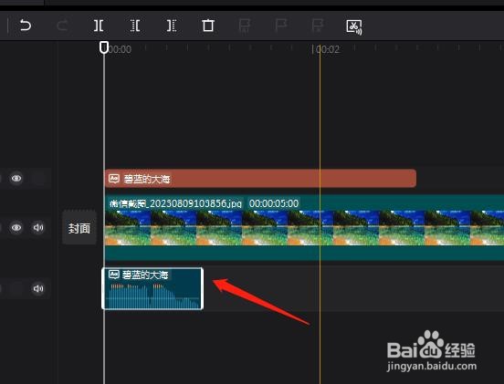Mute the main video track
Image resolution: width=504 pixels, height=384 pixels.
click(x=38, y=228)
